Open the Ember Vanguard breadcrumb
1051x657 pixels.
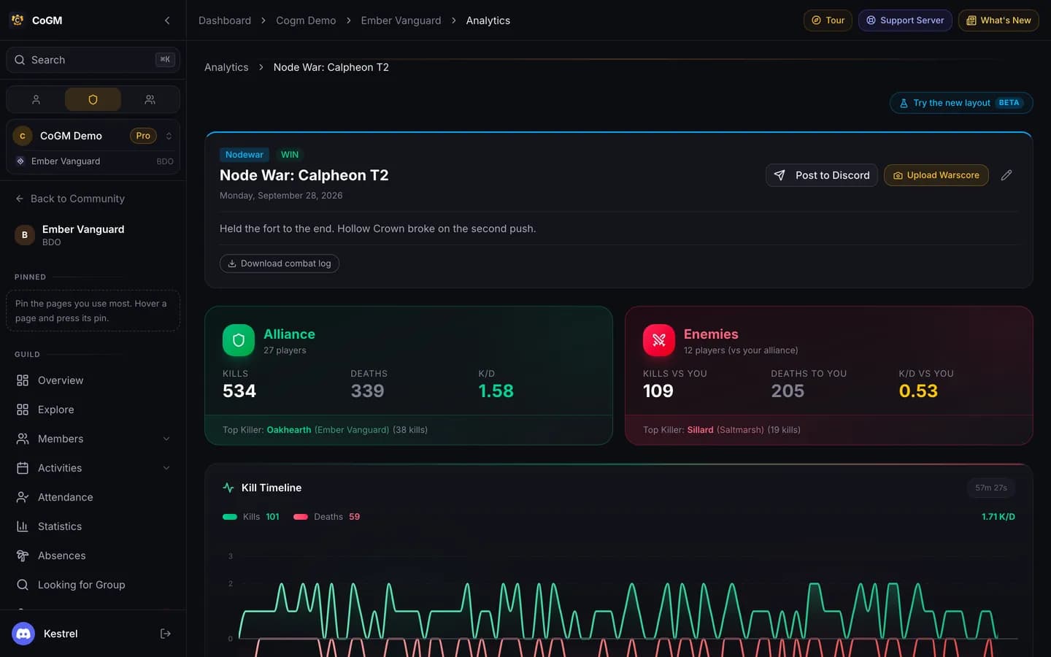[x=401, y=20]
